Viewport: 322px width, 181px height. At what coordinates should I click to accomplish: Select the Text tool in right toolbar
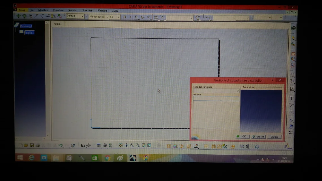click(292, 98)
